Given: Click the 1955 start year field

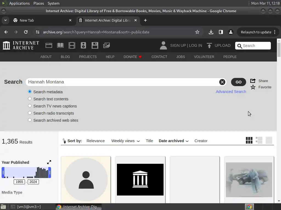Looking at the screenshot, I should click(19, 182).
